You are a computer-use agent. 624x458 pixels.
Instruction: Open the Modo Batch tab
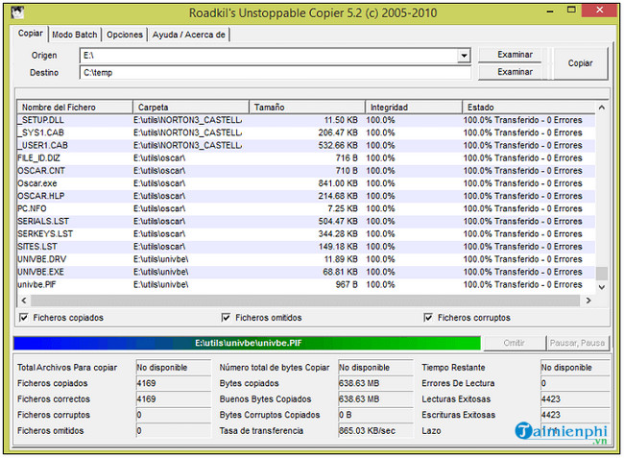(75, 35)
